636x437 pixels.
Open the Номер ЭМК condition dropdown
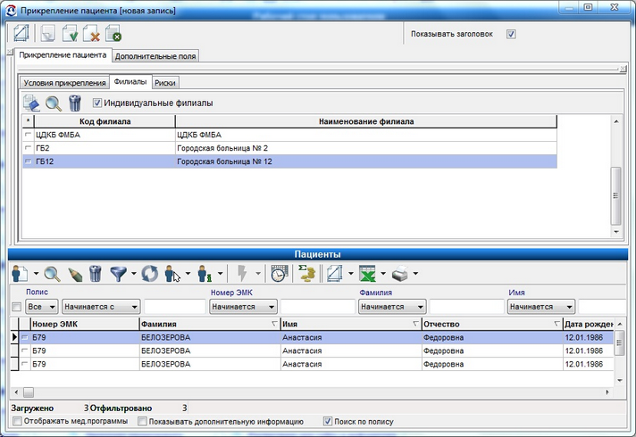point(243,307)
